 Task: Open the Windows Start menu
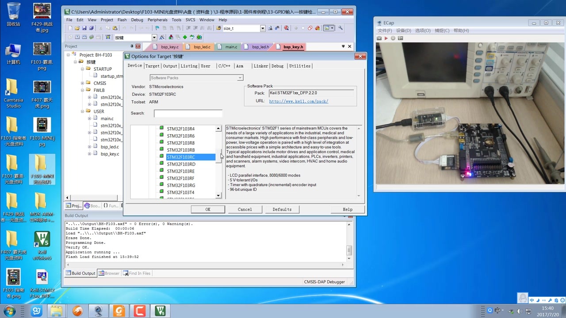pyautogui.click(x=9, y=311)
